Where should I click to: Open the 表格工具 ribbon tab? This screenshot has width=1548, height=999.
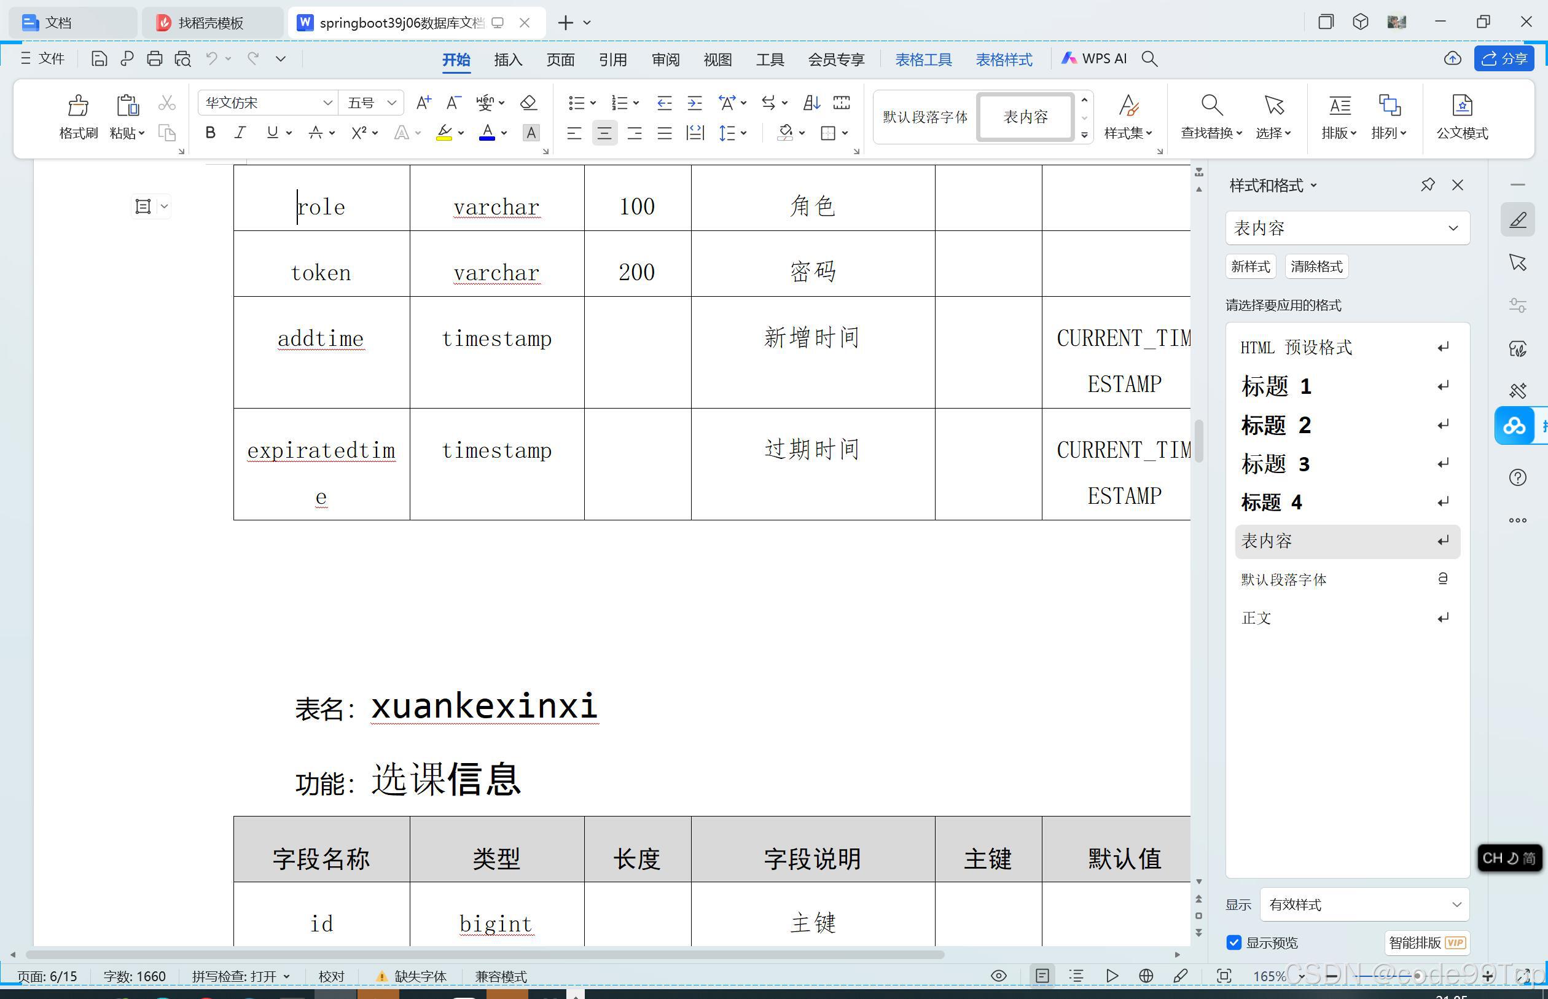[x=923, y=60]
